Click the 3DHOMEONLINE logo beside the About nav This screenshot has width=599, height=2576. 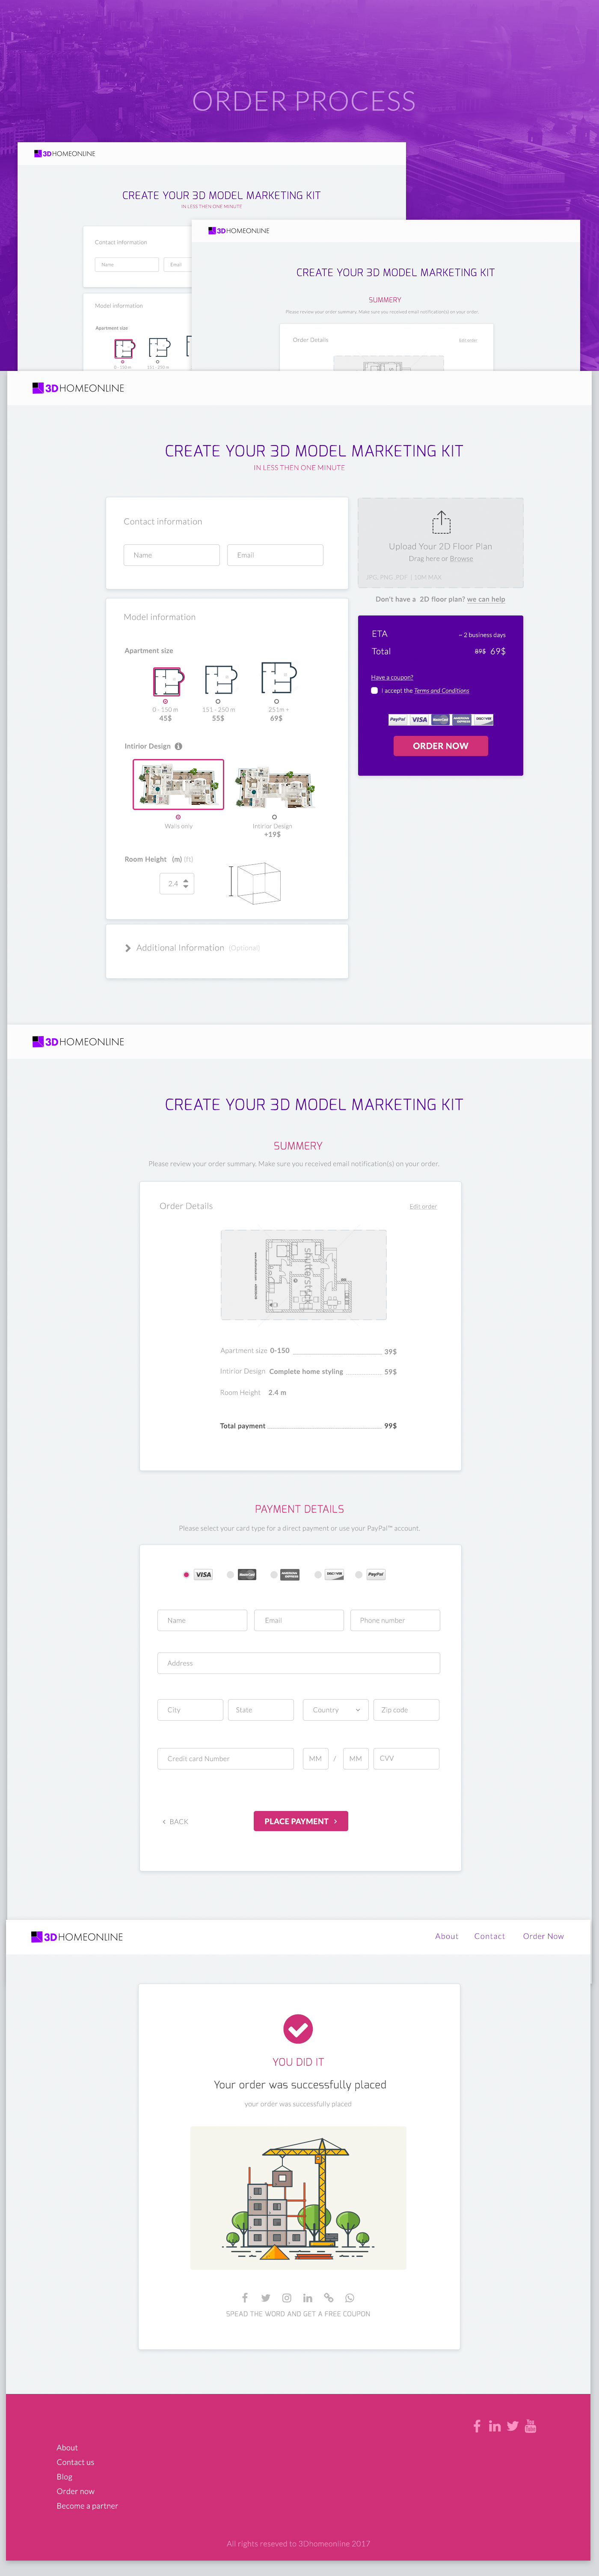click(x=77, y=1936)
